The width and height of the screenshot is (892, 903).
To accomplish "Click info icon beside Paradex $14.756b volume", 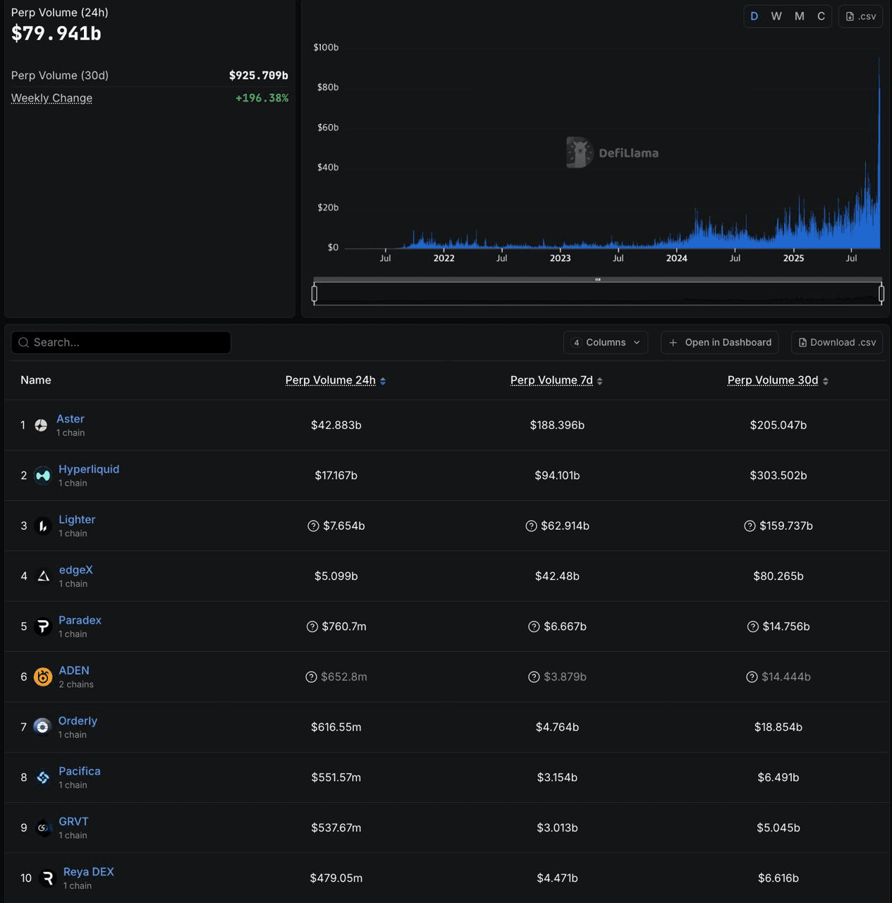I will click(752, 626).
